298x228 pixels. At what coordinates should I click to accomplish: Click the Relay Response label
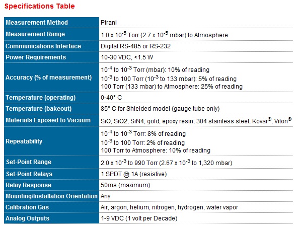(29, 185)
